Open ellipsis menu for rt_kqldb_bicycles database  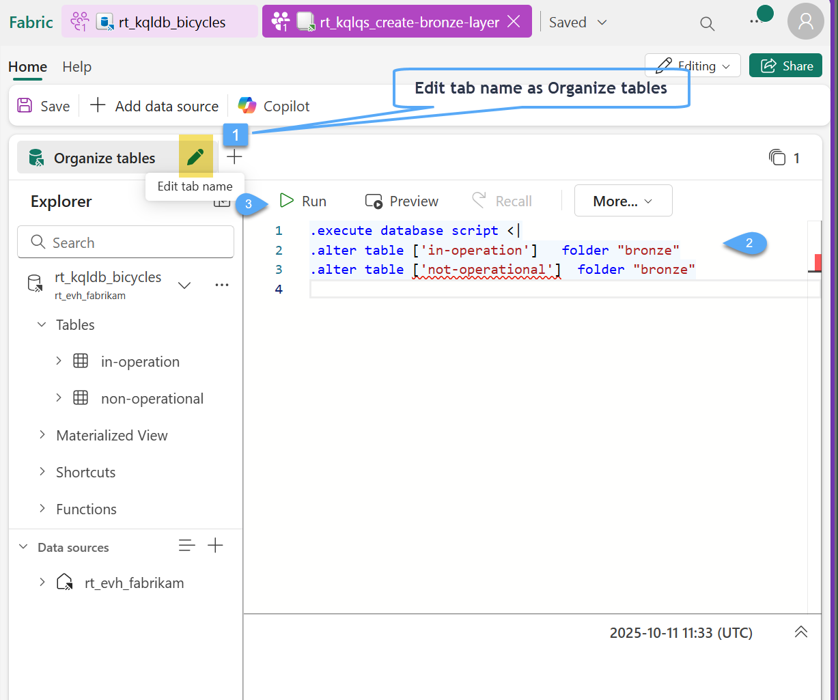click(x=222, y=285)
